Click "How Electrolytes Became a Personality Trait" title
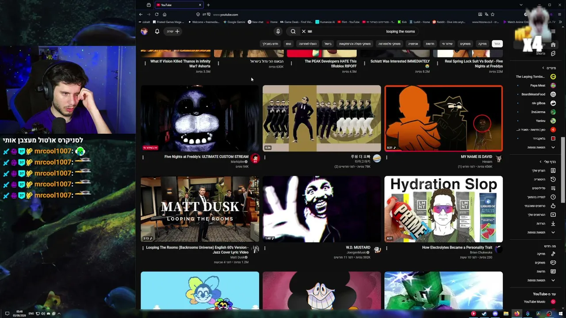Screen dimensions: 566x318 point(457,248)
